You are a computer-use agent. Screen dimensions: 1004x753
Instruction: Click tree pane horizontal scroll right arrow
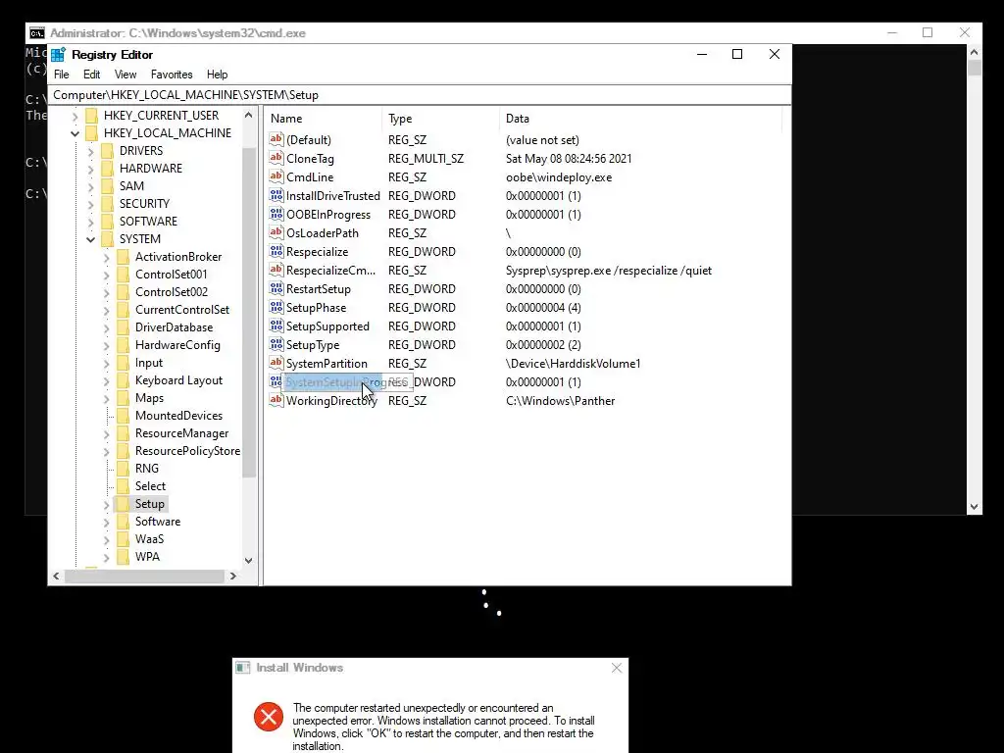point(233,577)
